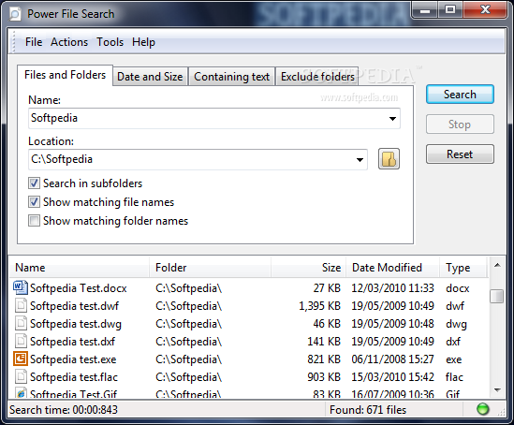Sort results by Name column header

(x=80, y=268)
